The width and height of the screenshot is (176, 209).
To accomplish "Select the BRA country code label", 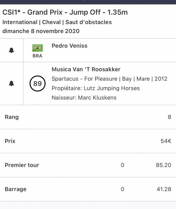I will click(37, 56).
